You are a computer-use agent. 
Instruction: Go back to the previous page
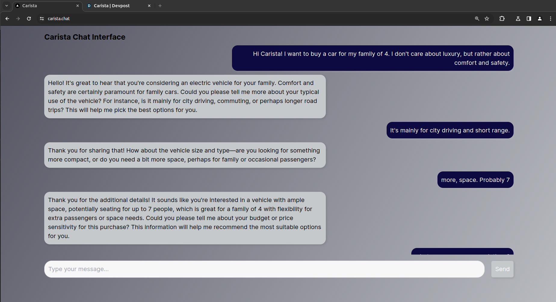7,19
